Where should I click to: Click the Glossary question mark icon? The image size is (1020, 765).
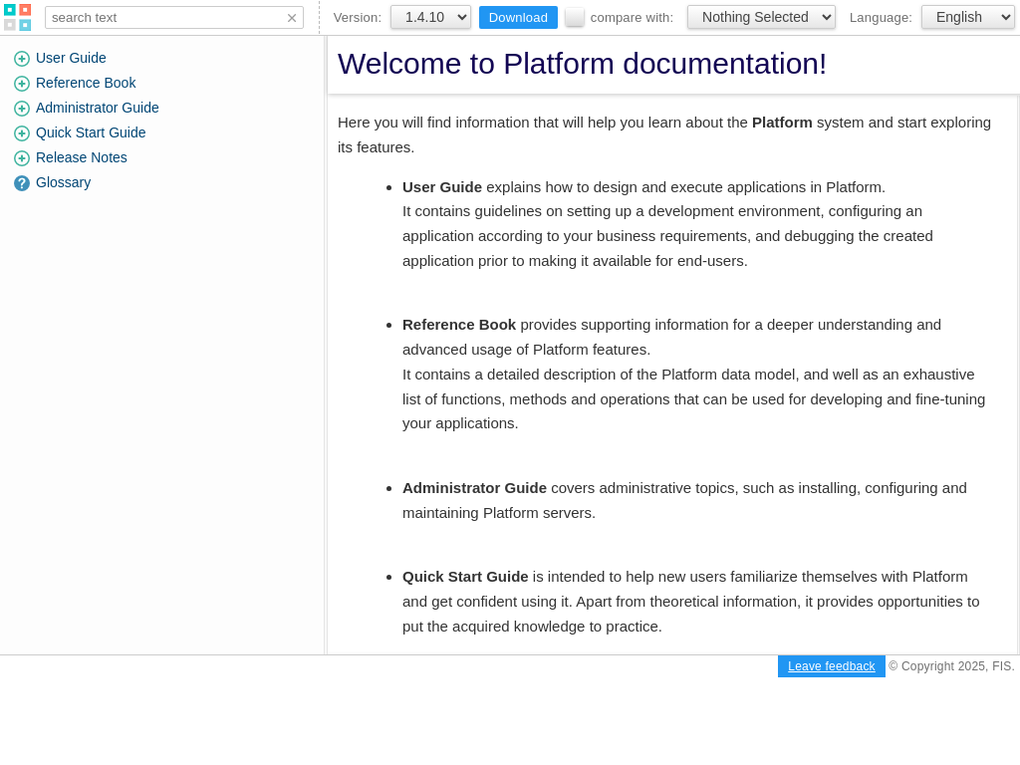tap(22, 183)
